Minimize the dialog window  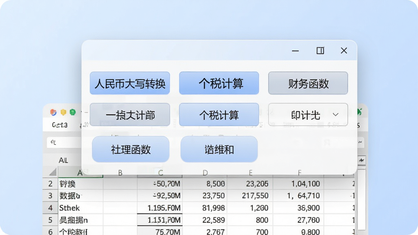click(296, 51)
